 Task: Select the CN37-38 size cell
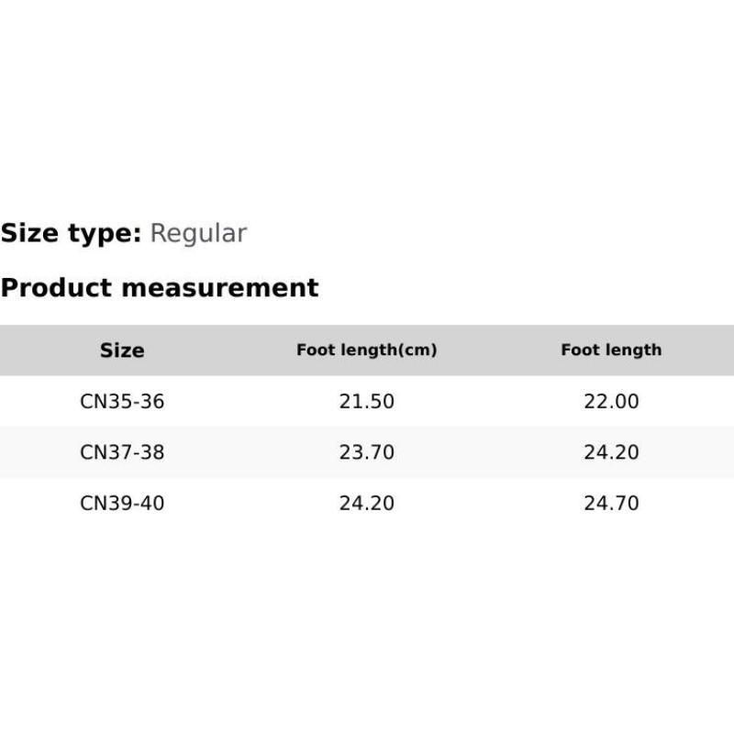click(122, 452)
